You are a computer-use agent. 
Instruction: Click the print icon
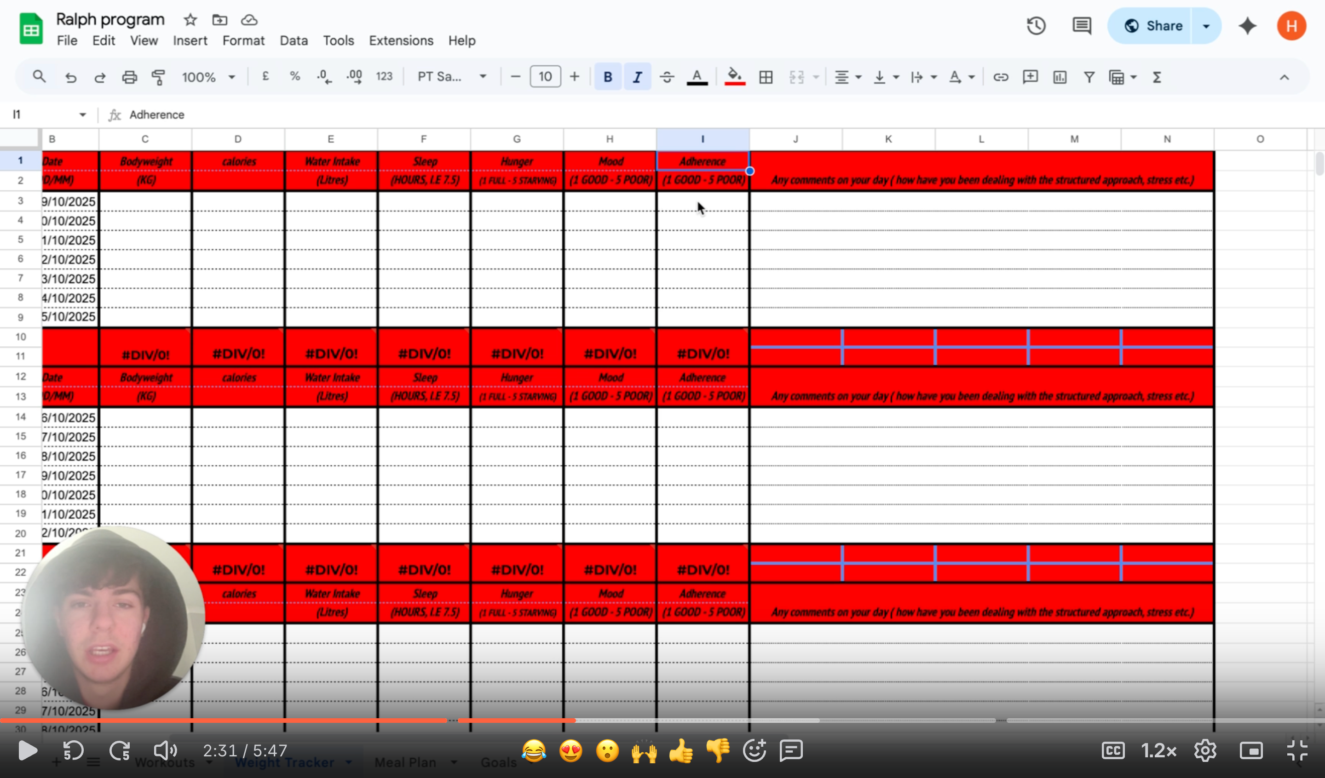(x=129, y=77)
